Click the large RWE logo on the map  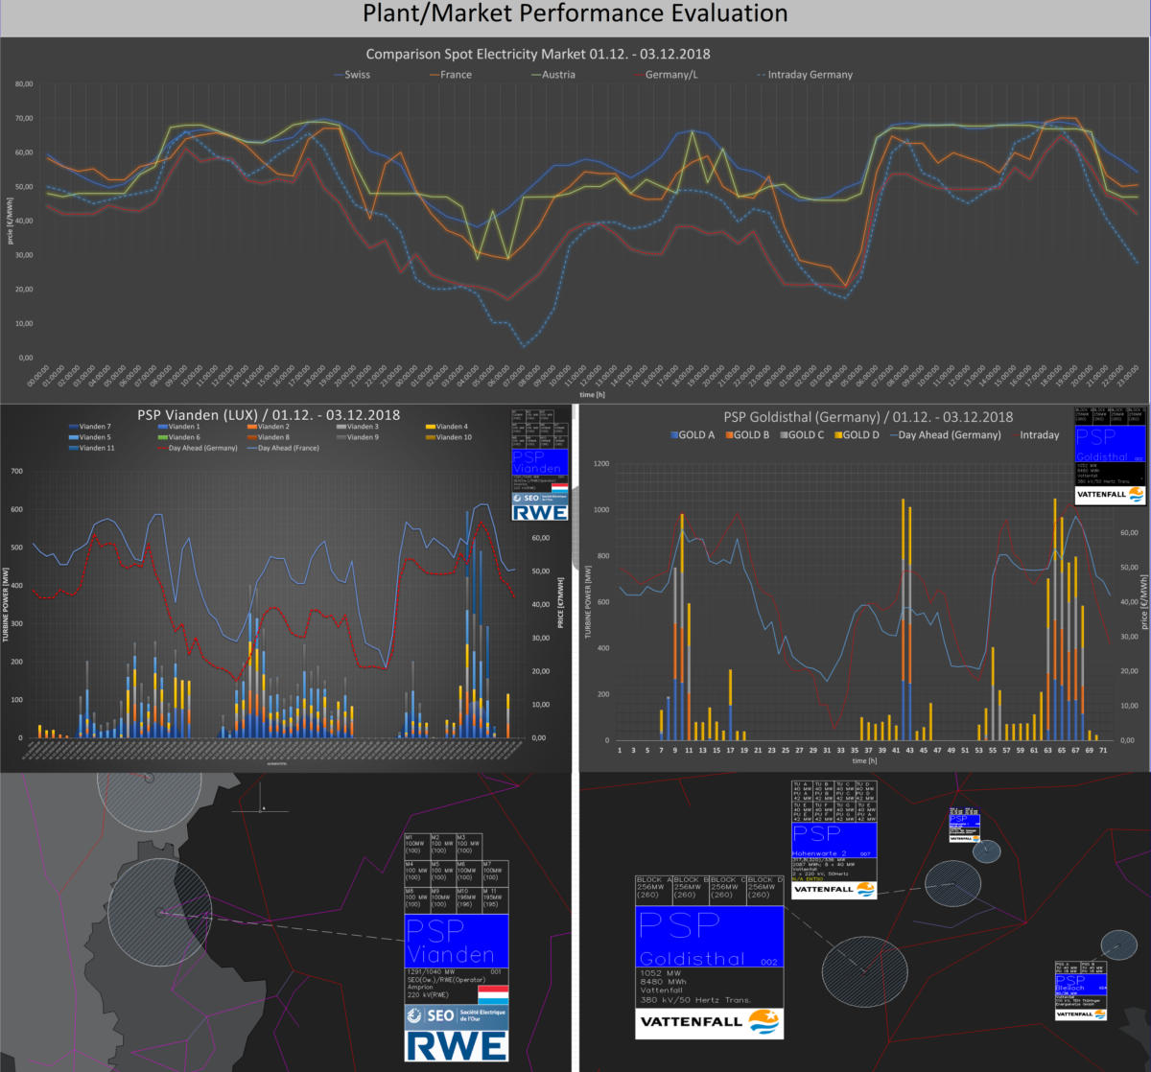457,1045
